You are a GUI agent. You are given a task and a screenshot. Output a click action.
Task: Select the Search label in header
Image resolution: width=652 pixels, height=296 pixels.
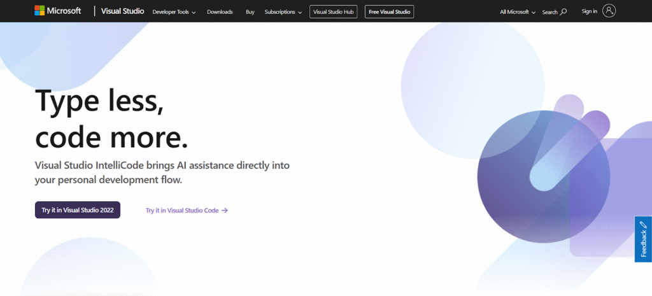(x=549, y=11)
